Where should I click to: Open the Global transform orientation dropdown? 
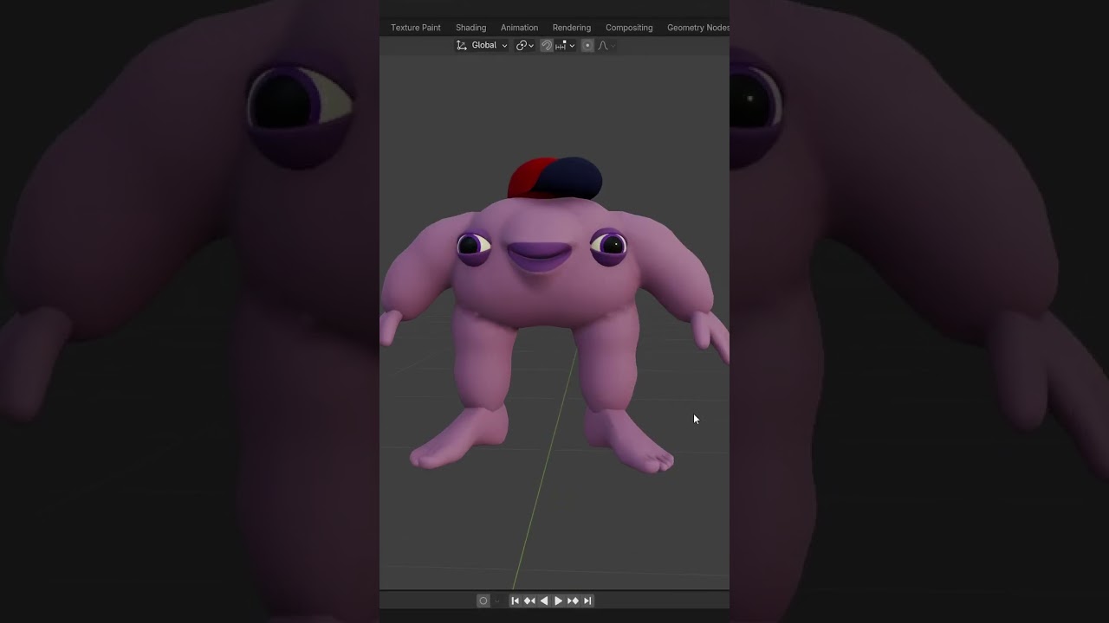point(482,45)
